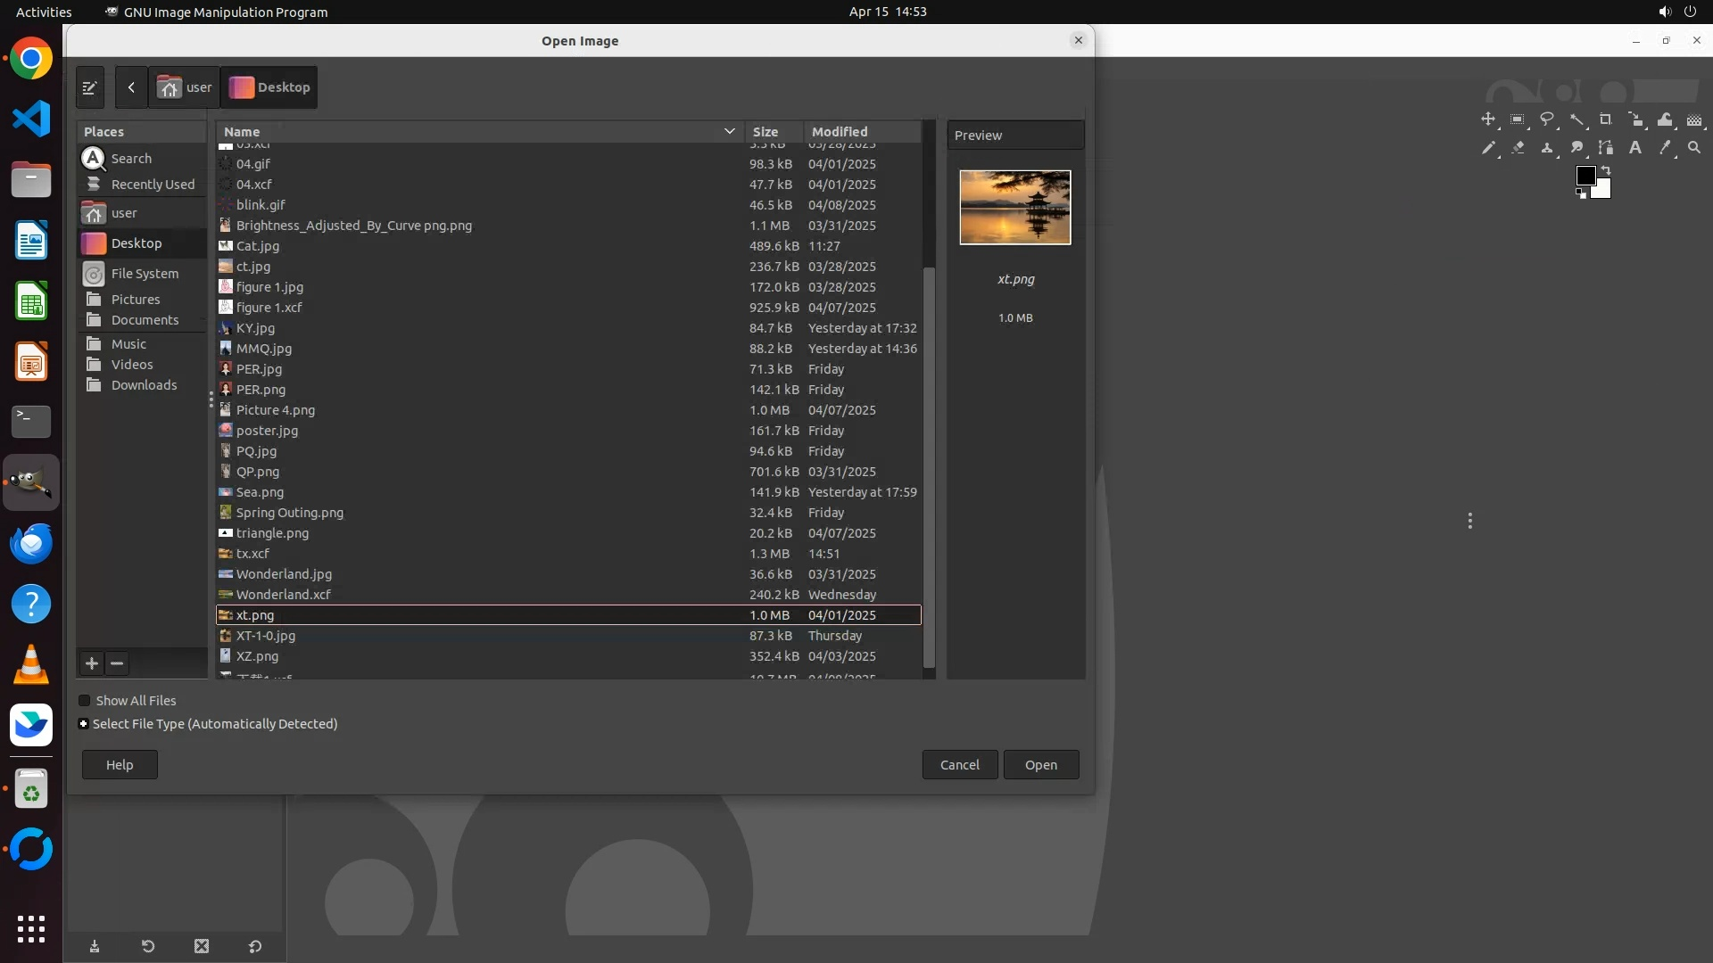Select the Text tool
Viewport: 1713px width, 963px height.
point(1635,148)
